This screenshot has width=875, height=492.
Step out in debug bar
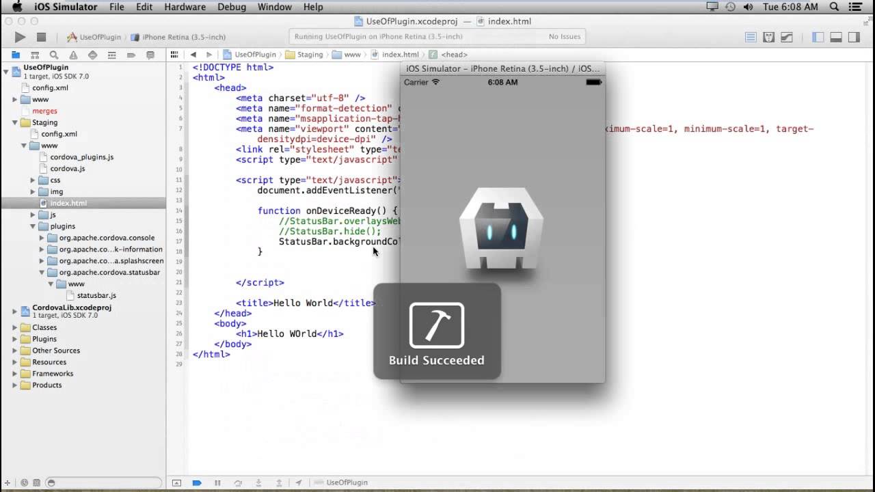point(279,482)
